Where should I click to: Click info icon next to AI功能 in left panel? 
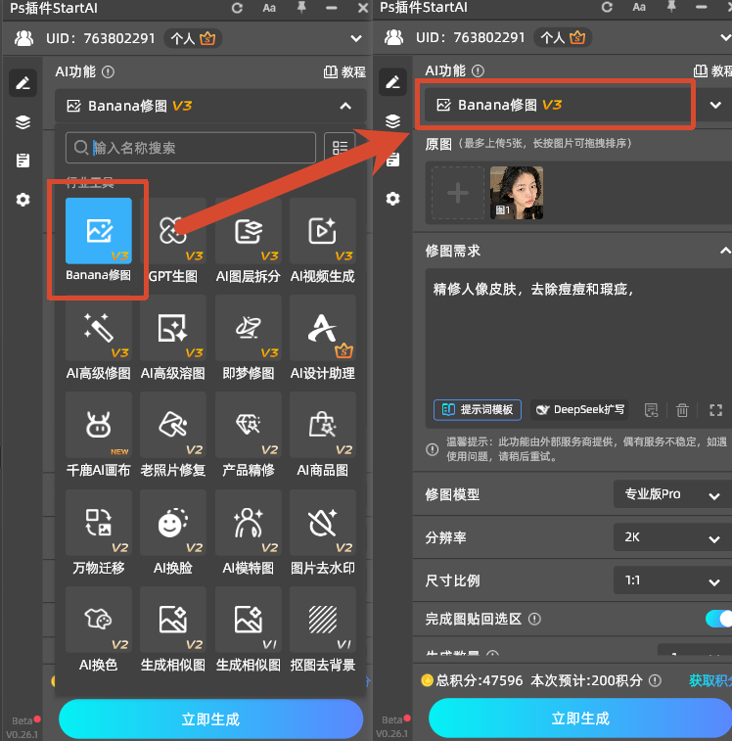point(109,71)
